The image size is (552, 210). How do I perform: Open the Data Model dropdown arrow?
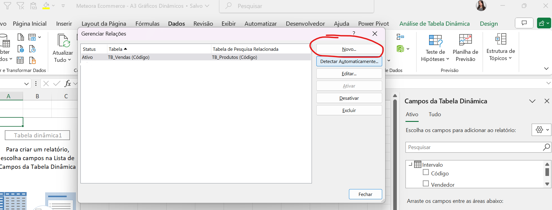click(x=408, y=49)
